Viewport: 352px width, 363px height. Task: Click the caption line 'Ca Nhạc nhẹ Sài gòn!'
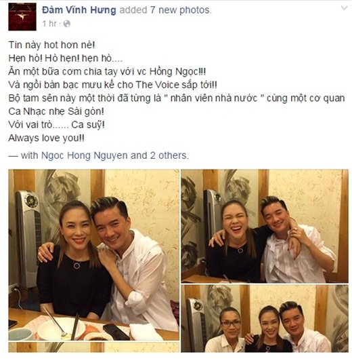pos(56,111)
